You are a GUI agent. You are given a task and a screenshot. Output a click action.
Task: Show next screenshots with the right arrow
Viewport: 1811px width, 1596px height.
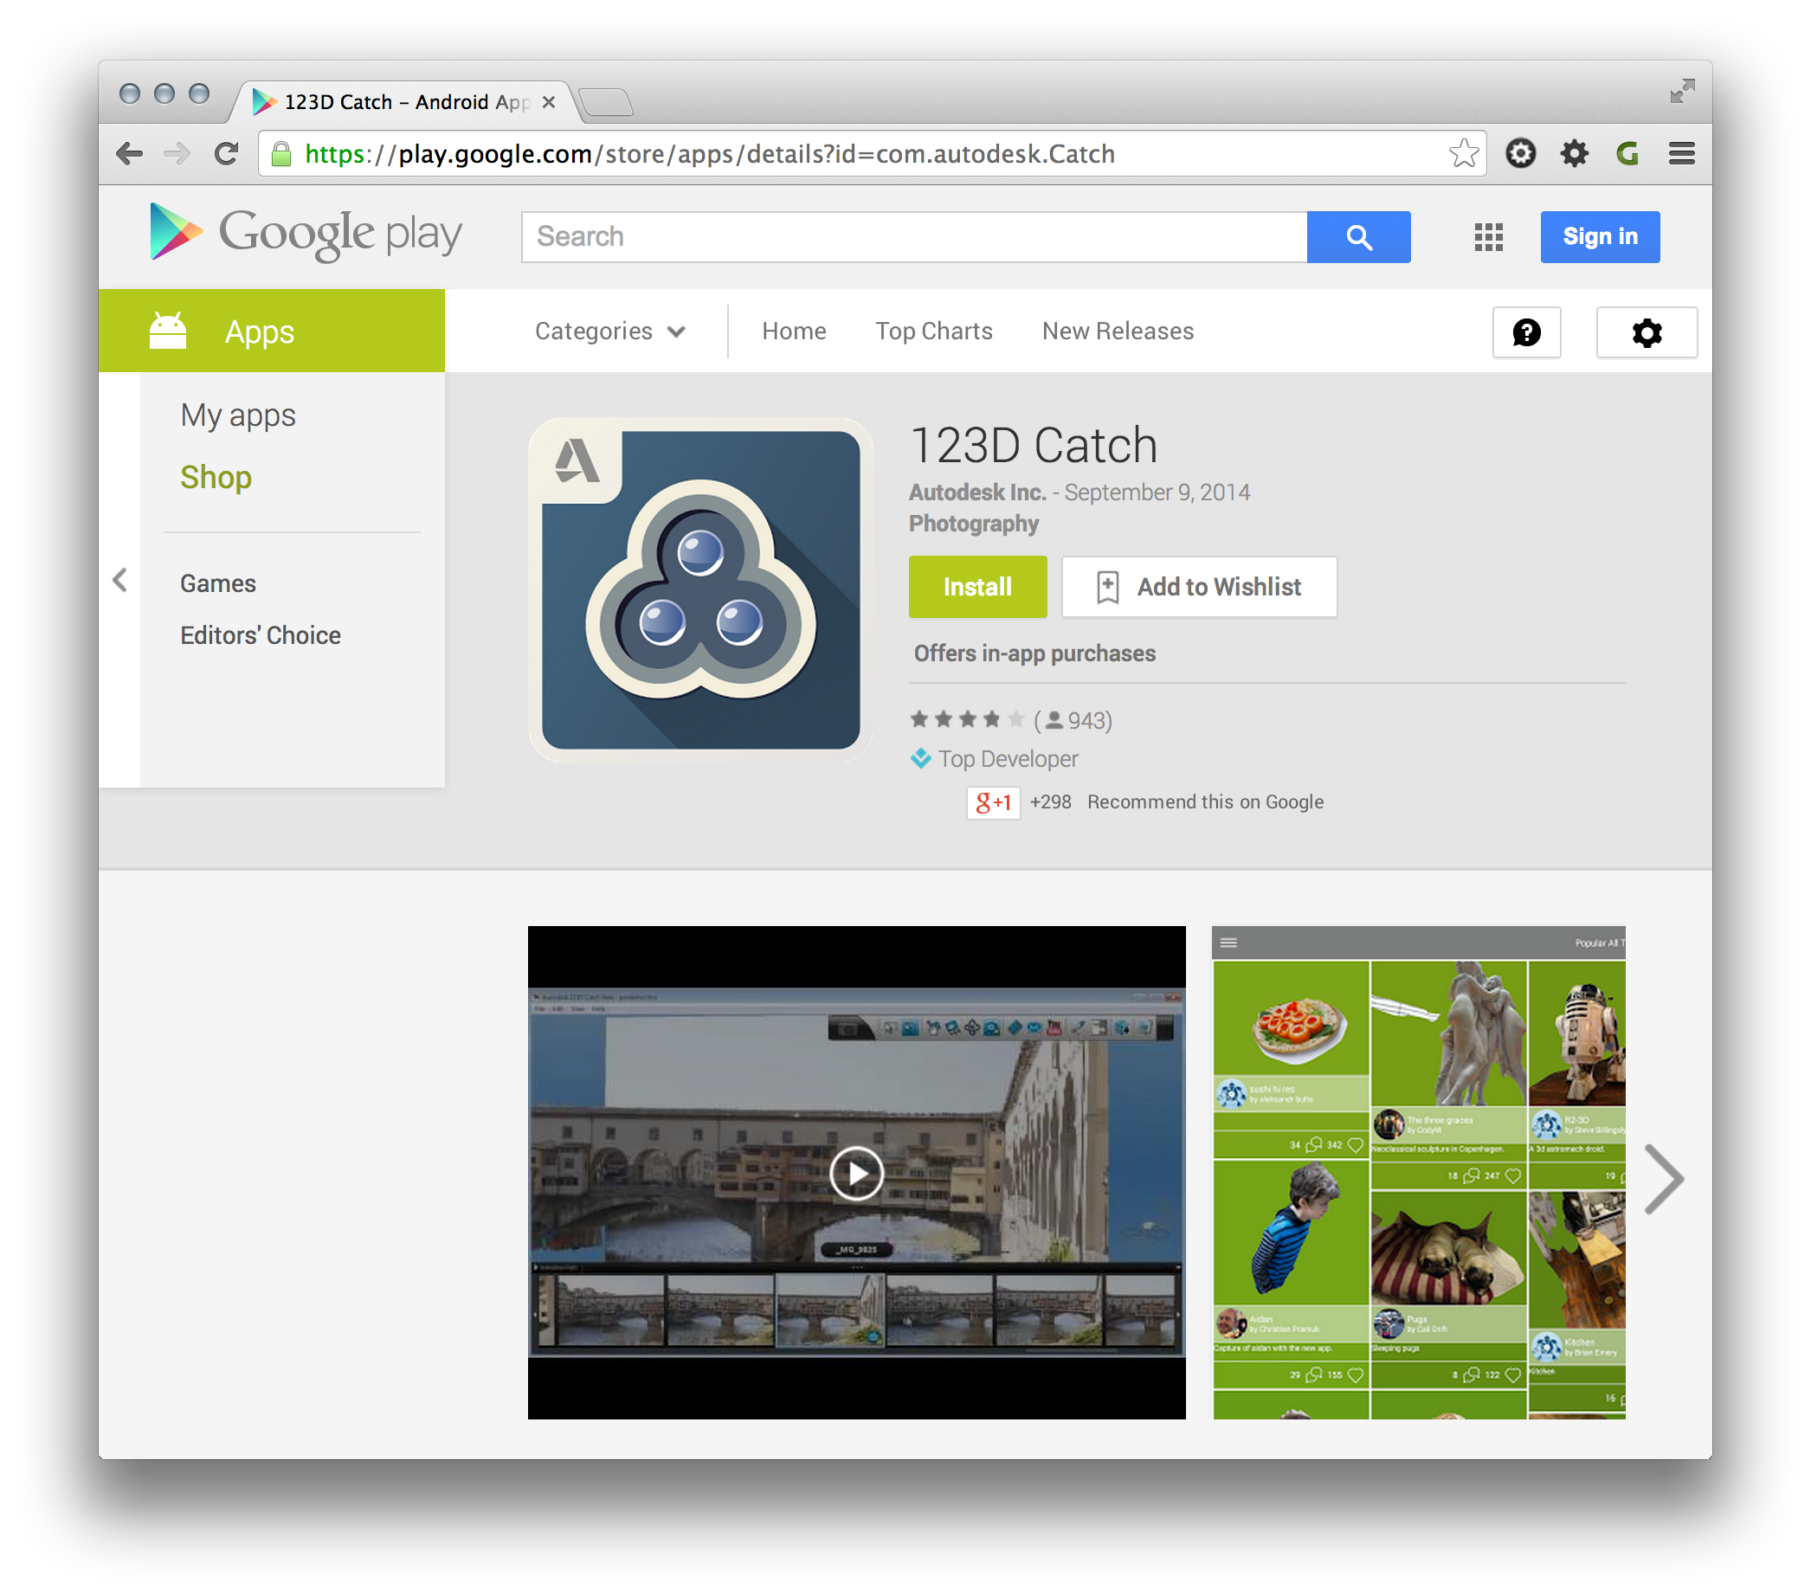[1663, 1178]
